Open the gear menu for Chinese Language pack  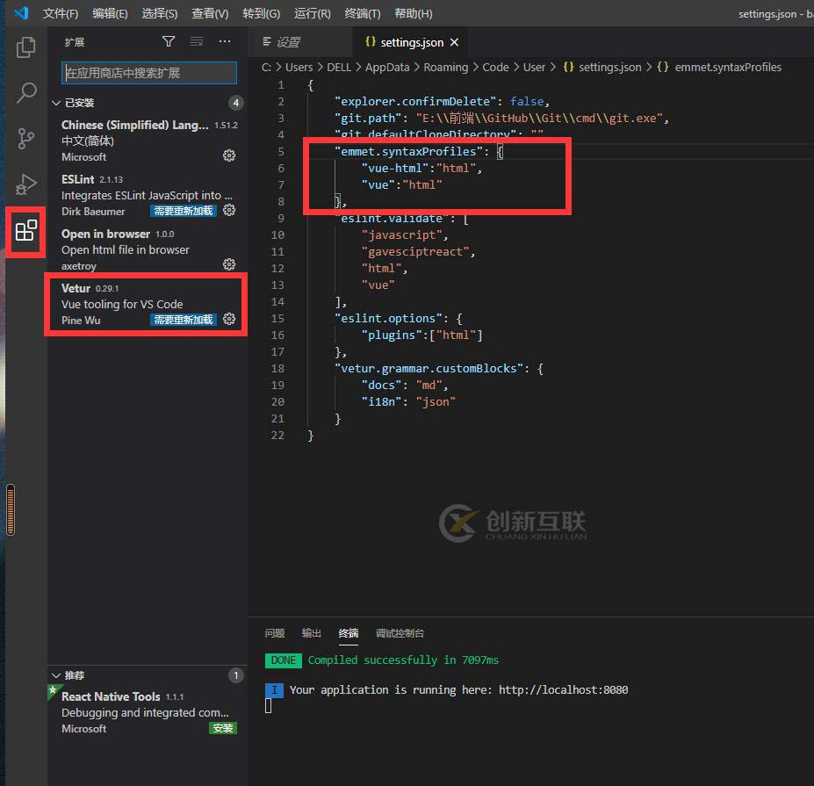coord(229,155)
